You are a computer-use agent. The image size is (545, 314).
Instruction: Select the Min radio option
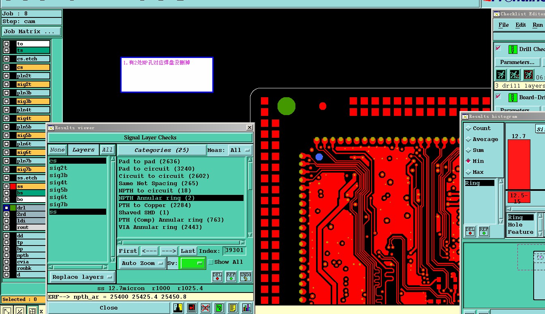468,161
